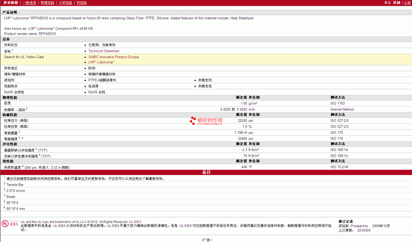
Task: Switch to the 一般信息 tab
Action: pyautogui.click(x=29, y=3)
